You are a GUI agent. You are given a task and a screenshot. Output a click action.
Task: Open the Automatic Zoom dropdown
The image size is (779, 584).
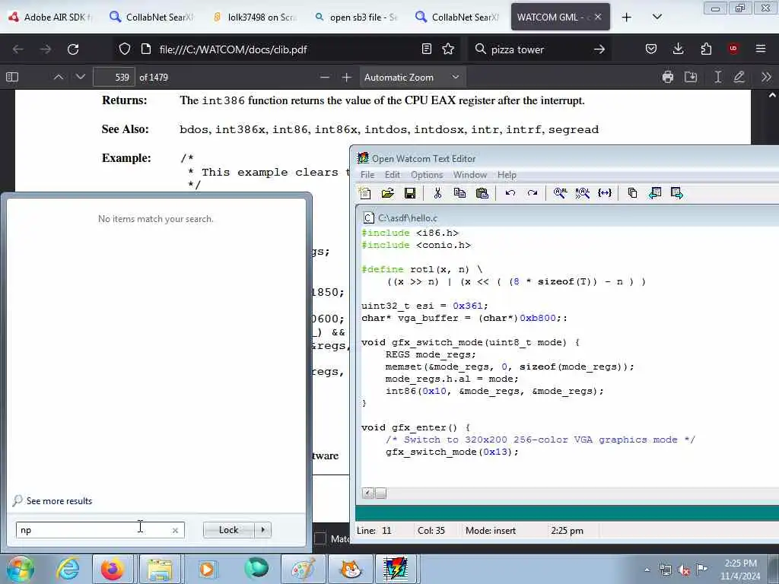(x=412, y=78)
